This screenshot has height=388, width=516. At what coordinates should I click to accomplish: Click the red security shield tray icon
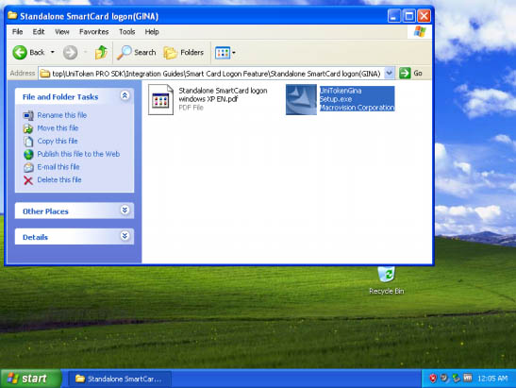[x=433, y=379]
